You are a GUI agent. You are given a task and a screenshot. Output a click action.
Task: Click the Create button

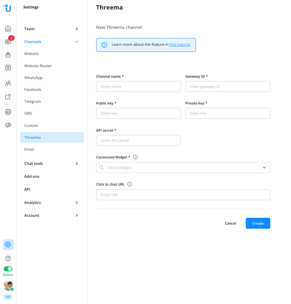(258, 223)
